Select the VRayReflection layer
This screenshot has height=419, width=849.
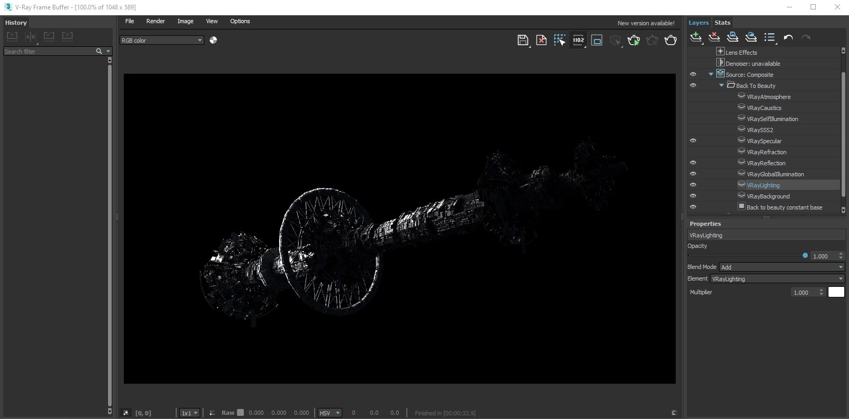click(766, 163)
